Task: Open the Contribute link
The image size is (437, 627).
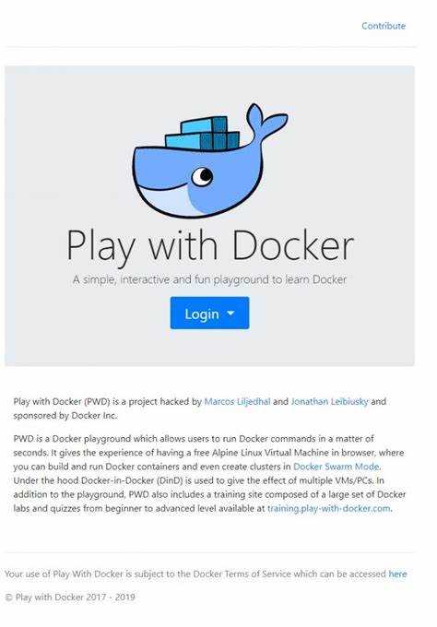Action: (x=384, y=26)
